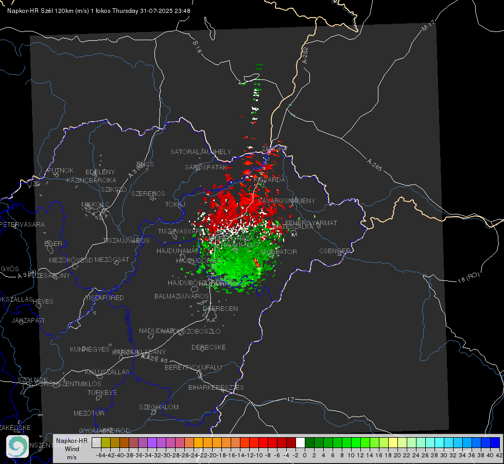This screenshot has height=464, width=504.
Task: Select the violet swatch between -34 and -32
Action: (x=152, y=442)
